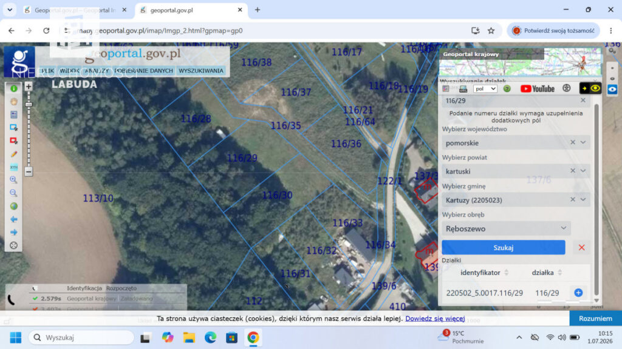The width and height of the screenshot is (622, 349).
Task: Open the language dropdown set to pol
Action: point(485,88)
